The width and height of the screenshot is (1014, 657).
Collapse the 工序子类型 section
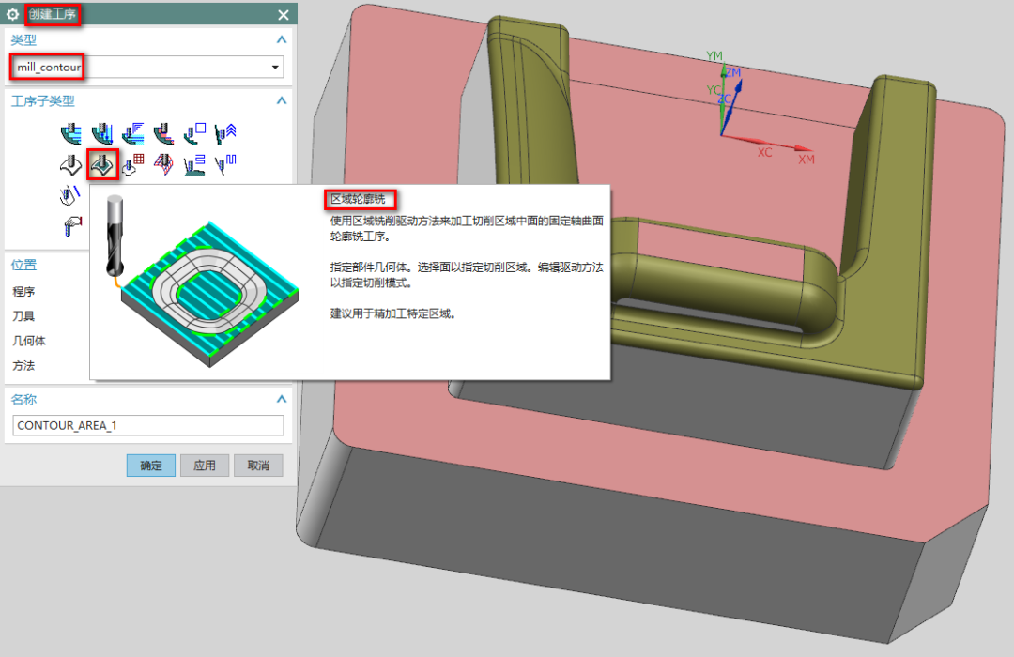coord(281,100)
